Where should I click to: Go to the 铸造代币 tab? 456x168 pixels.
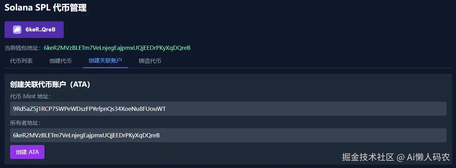point(150,61)
